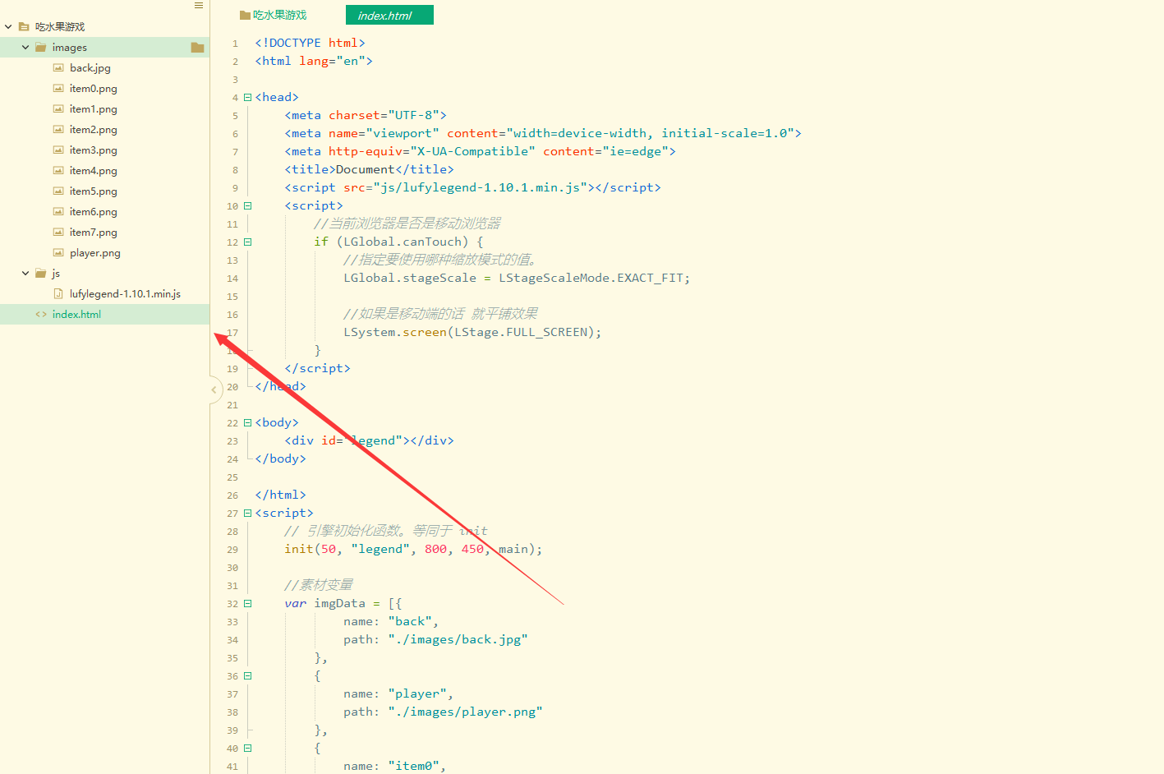Click the meta charset UTF-8 line
Image resolution: width=1164 pixels, height=774 pixels.
[x=366, y=115]
